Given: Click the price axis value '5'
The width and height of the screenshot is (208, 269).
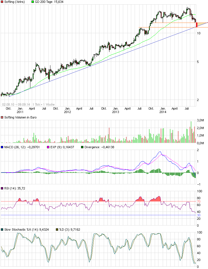Looking at the screenshot, I should 198,62.
